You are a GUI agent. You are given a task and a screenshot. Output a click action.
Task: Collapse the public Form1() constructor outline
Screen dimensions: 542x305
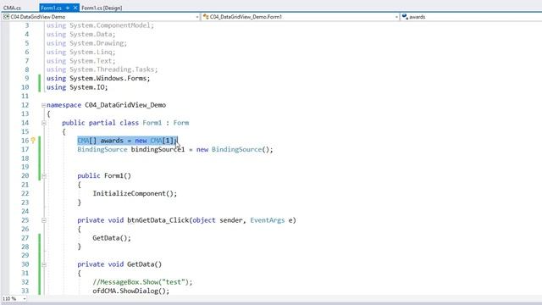coord(43,176)
